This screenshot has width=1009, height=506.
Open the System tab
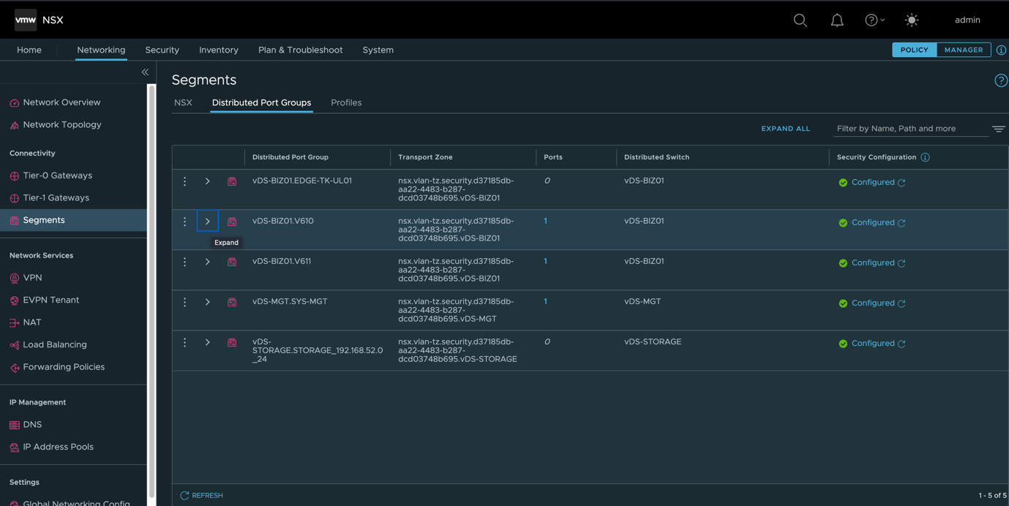tap(378, 50)
